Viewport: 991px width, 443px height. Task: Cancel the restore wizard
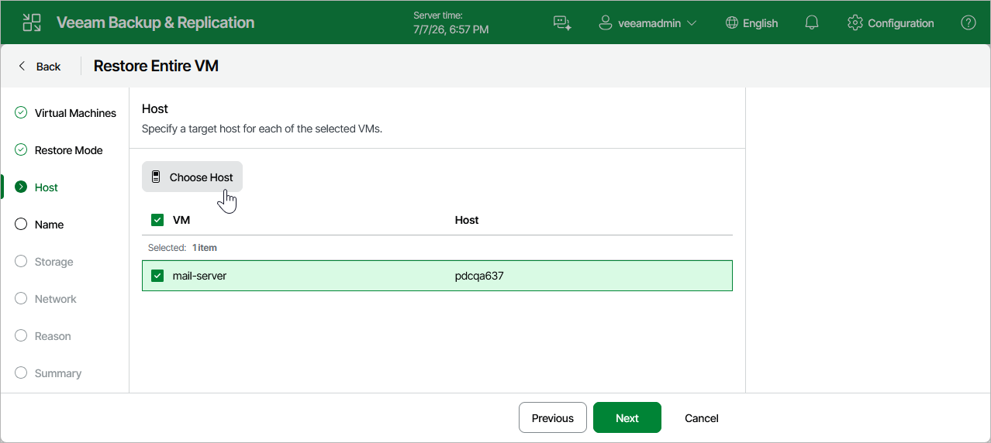point(702,417)
